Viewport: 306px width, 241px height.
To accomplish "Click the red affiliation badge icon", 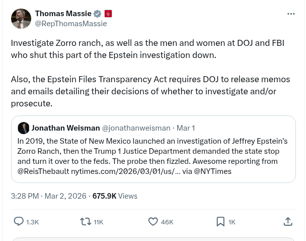I will pos(108,14).
